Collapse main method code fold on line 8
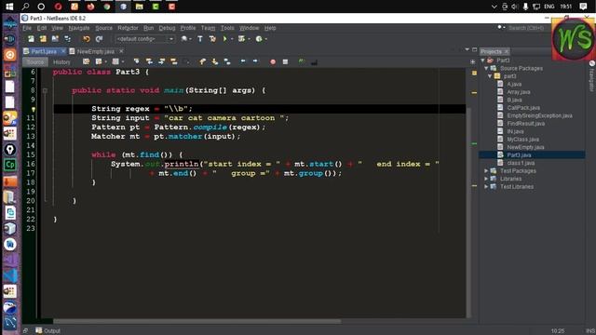 pyautogui.click(x=45, y=90)
